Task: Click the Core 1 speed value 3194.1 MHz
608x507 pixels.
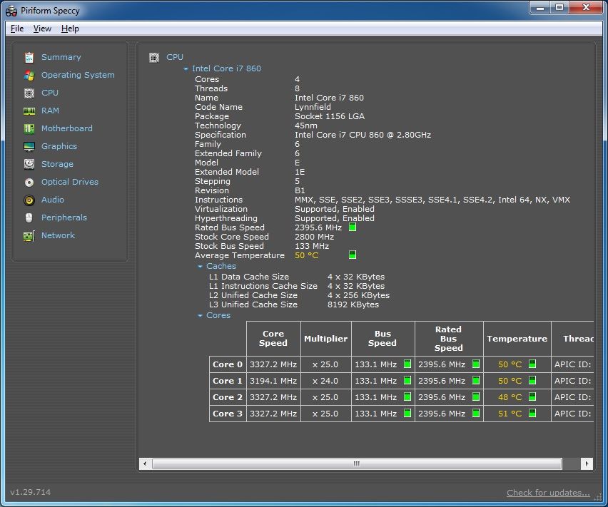Action: point(273,381)
